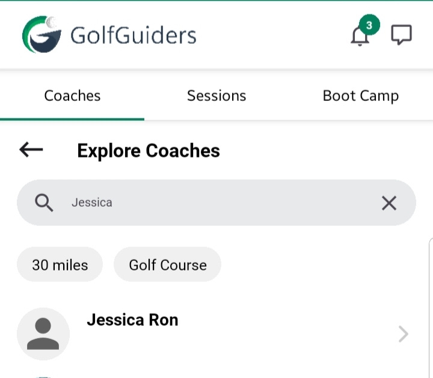Click the search magnifier icon

[x=44, y=203]
